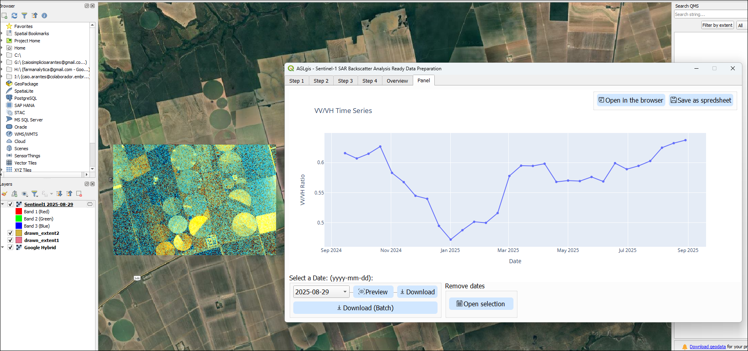
Task: Open the Download geodata link
Action: (708, 347)
